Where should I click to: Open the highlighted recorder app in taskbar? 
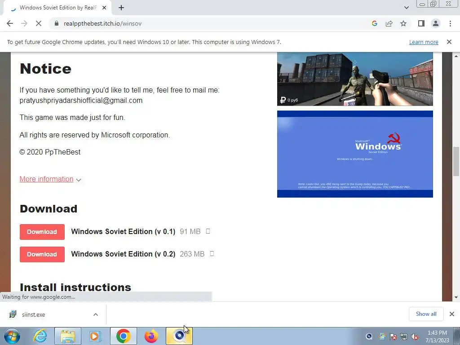[x=179, y=336]
